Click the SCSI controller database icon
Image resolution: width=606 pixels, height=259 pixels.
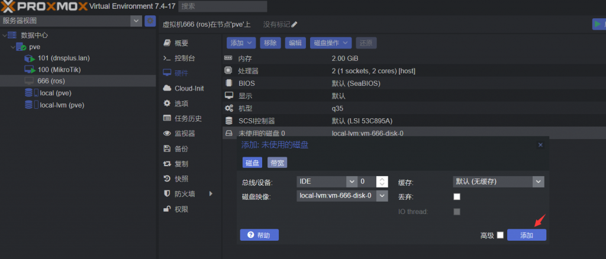[x=228, y=121]
